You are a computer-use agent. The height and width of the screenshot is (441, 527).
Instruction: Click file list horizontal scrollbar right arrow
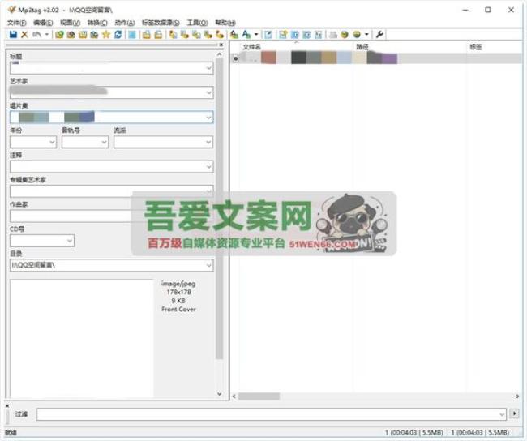517,396
